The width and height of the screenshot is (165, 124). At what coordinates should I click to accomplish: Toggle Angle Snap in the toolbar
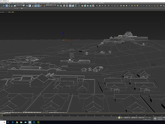tap(36, 5)
